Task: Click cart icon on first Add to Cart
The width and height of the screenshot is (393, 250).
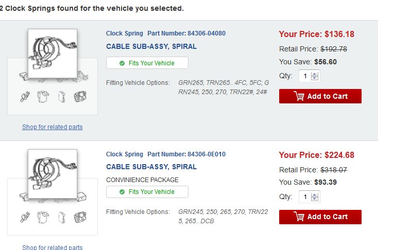Action: click(x=299, y=96)
